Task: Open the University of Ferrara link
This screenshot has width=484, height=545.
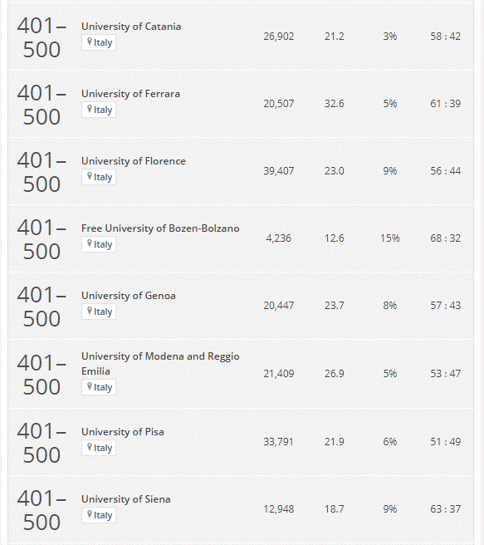Action: [x=130, y=94]
